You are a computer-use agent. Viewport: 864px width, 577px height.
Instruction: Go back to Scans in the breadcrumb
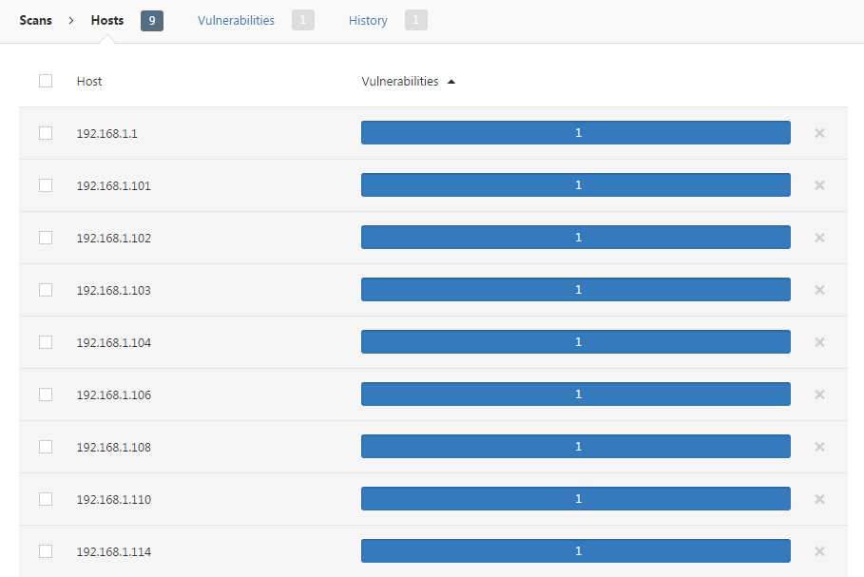[x=36, y=20]
